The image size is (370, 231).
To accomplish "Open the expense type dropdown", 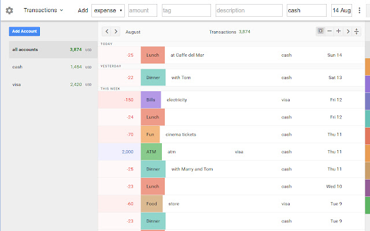I will pyautogui.click(x=108, y=10).
